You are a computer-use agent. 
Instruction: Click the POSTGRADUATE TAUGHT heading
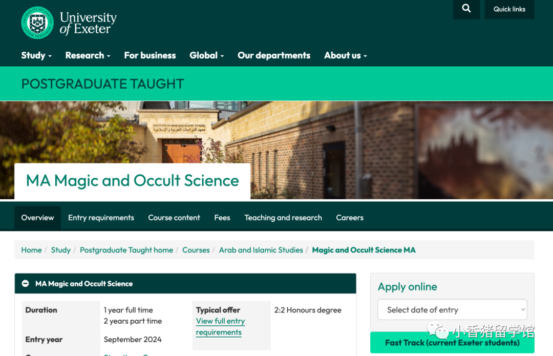tap(102, 84)
